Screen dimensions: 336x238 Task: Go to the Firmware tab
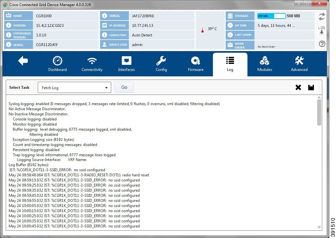coord(196,64)
